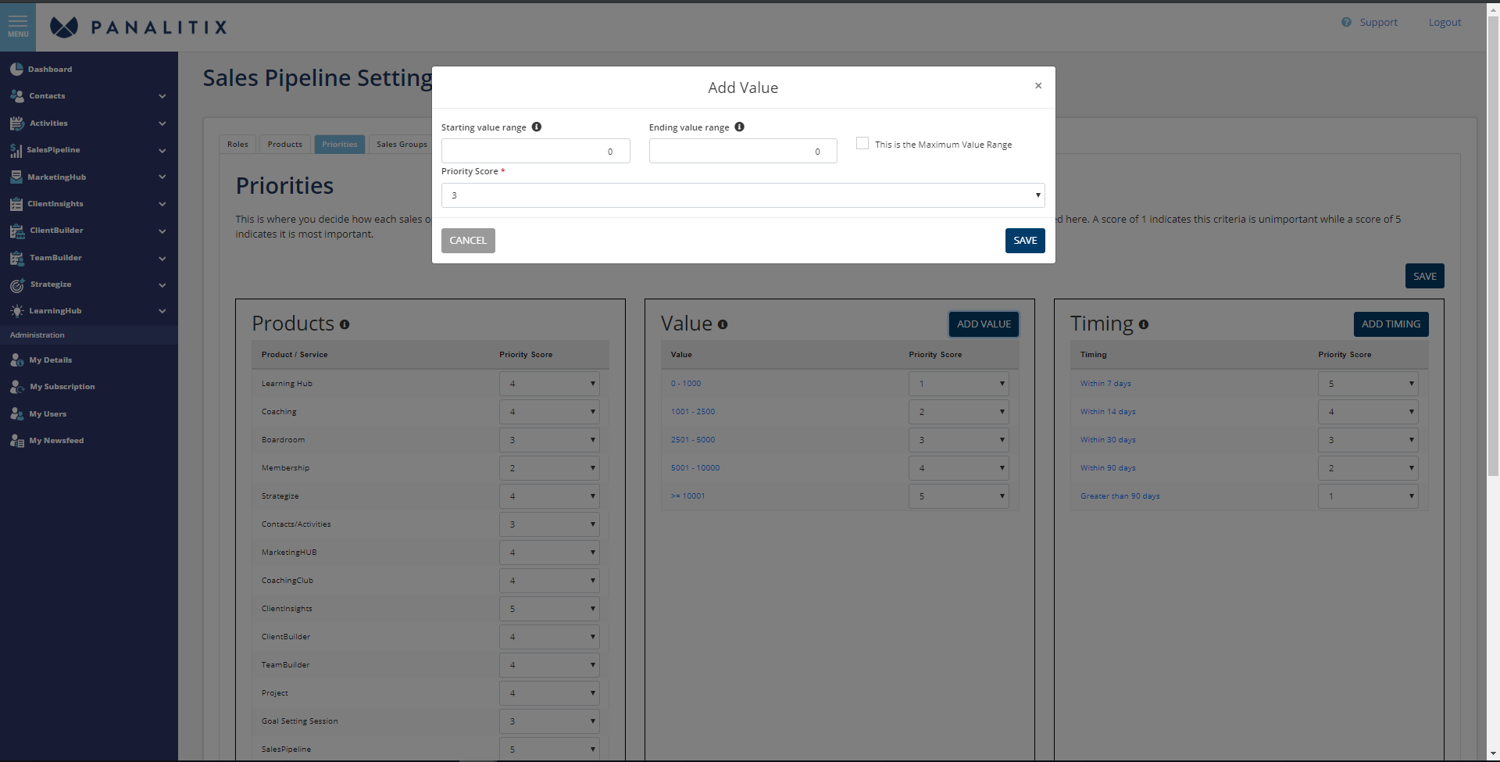The width and height of the screenshot is (1500, 762).
Task: Click the Contacts people icon
Action: click(x=16, y=96)
